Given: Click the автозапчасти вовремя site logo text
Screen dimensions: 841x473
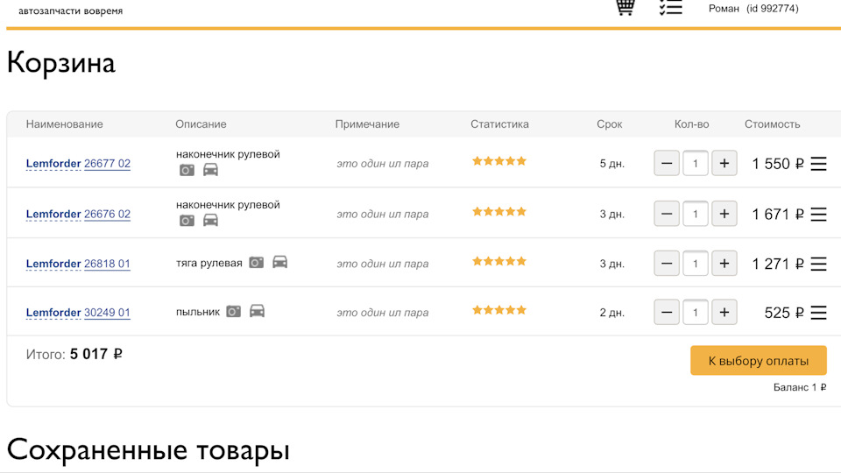Looking at the screenshot, I should [x=71, y=11].
